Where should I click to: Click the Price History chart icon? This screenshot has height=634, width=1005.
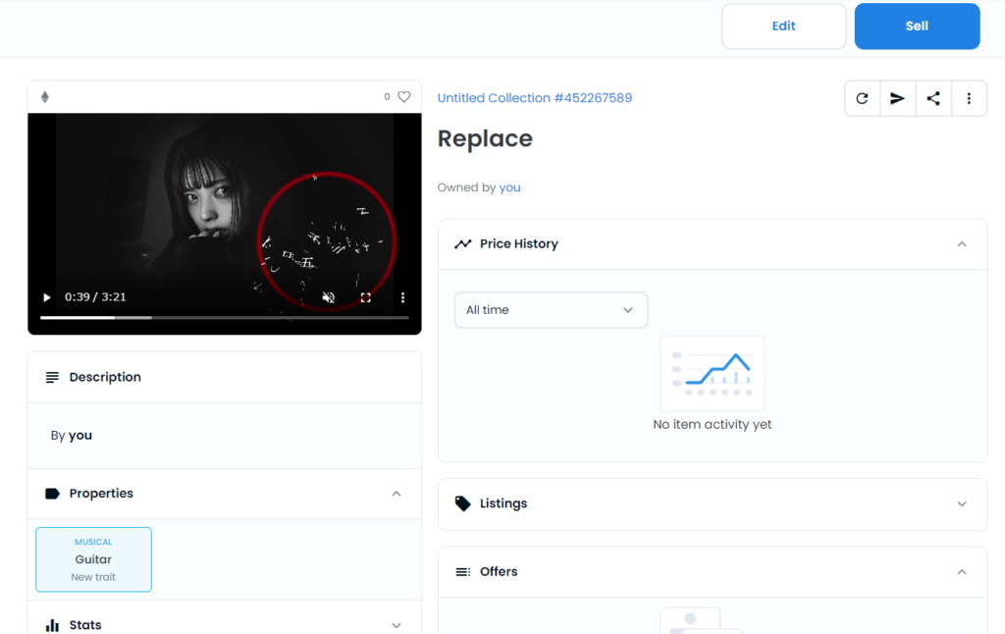(x=463, y=243)
